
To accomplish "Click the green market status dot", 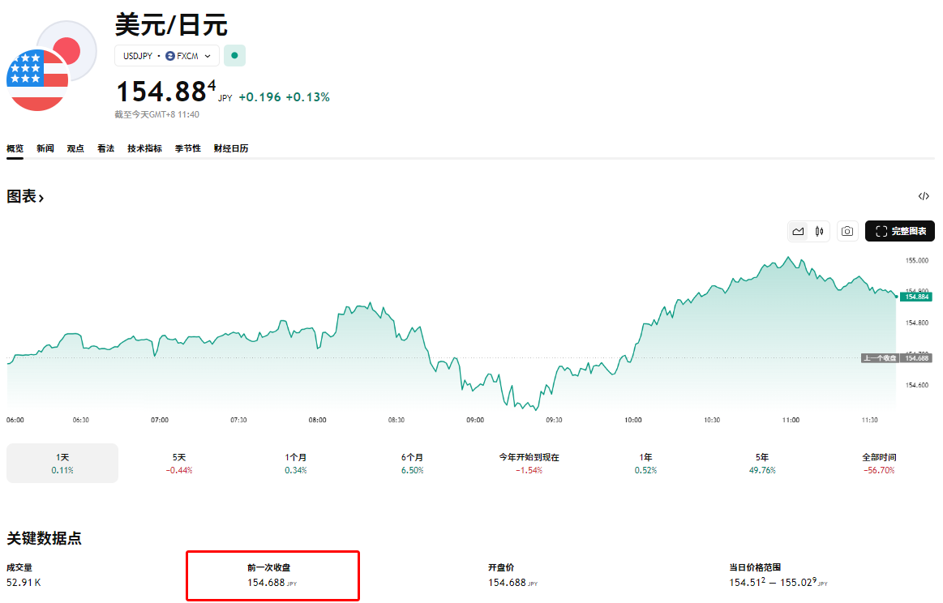I will [234, 55].
